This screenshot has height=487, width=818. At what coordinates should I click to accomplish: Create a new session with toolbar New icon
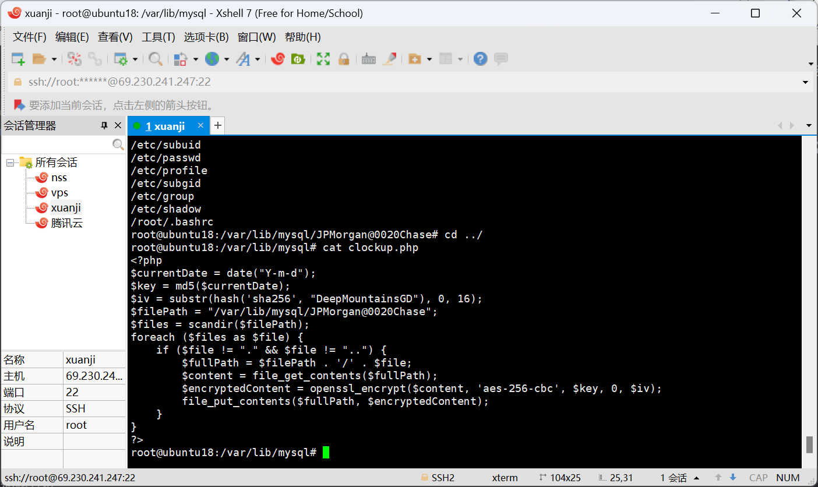tap(18, 59)
